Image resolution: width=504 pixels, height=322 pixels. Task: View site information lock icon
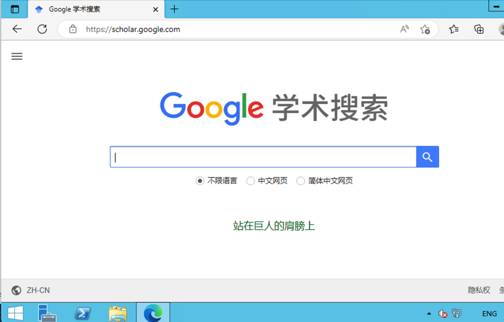73,29
